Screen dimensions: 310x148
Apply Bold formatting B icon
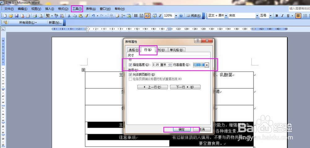click(x=277, y=16)
